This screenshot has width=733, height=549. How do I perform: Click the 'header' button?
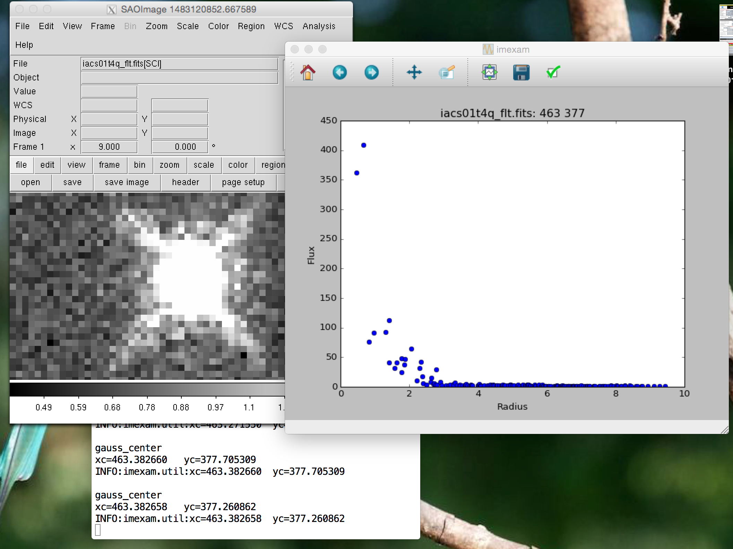[x=186, y=182]
